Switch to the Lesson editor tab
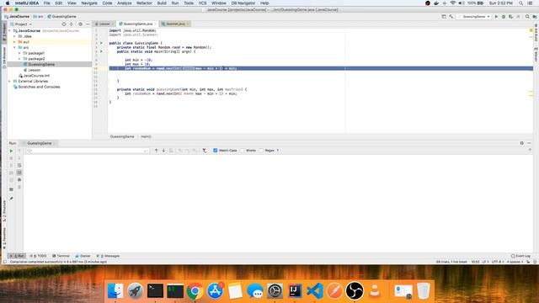 (104, 24)
